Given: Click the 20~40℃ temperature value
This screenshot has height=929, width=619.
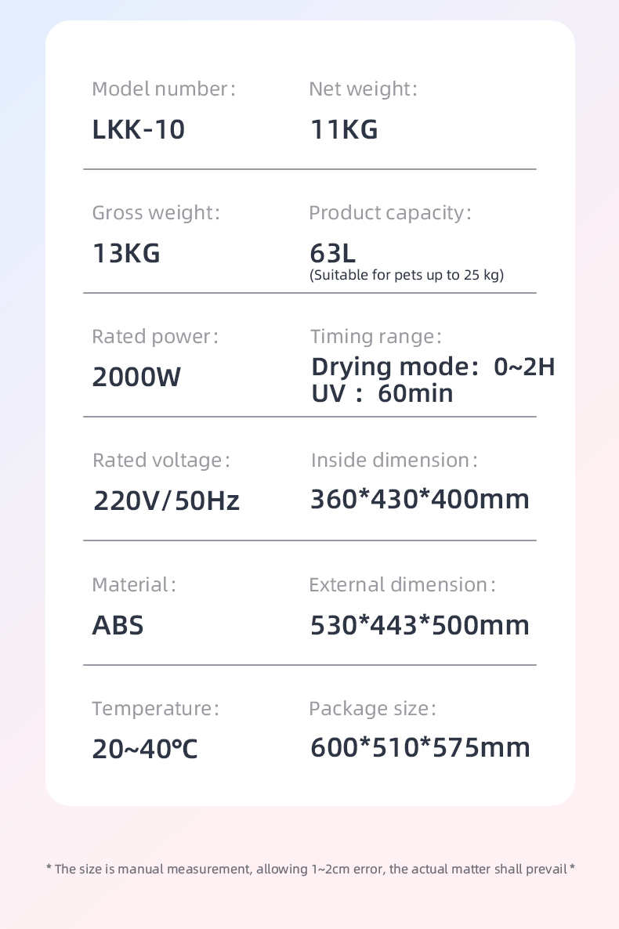Looking at the screenshot, I should tap(145, 750).
